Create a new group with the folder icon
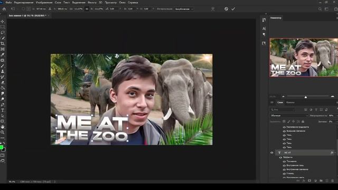This screenshot has height=190, width=338. click(321, 180)
